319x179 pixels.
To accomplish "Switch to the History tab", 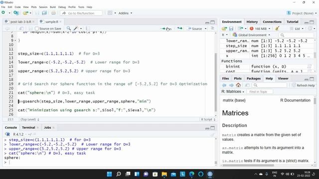I will coord(252,22).
